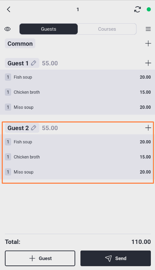The image size is (155, 270).
Task: Go back using the left arrow
Action: (x=9, y=9)
